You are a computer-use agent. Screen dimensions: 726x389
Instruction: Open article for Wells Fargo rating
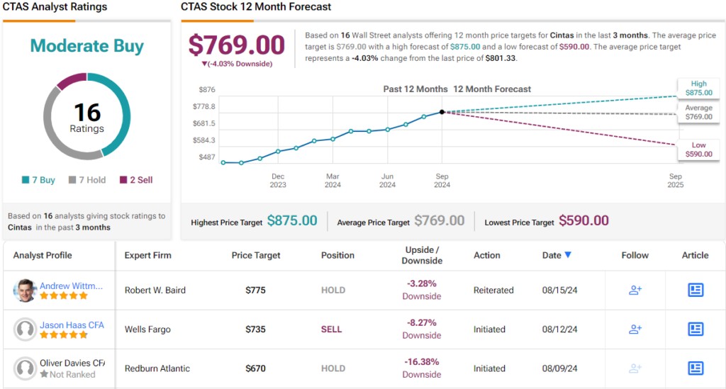(696, 329)
